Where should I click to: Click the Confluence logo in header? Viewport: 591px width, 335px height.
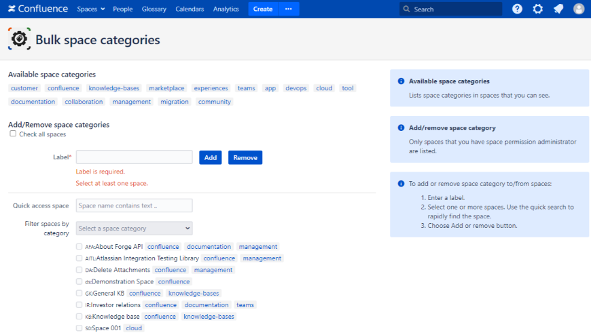(x=37, y=9)
